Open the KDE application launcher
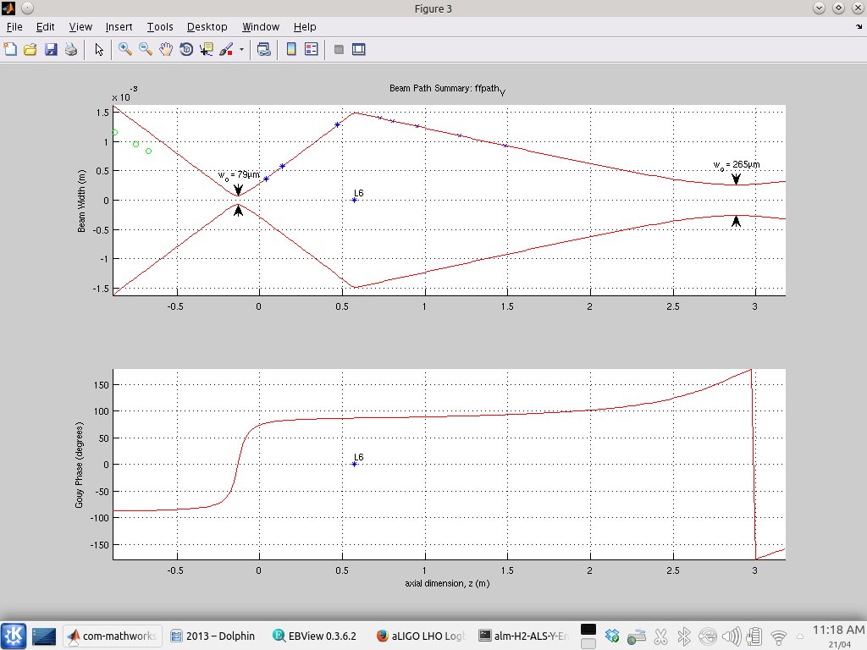This screenshot has height=650, width=867. [x=14, y=636]
